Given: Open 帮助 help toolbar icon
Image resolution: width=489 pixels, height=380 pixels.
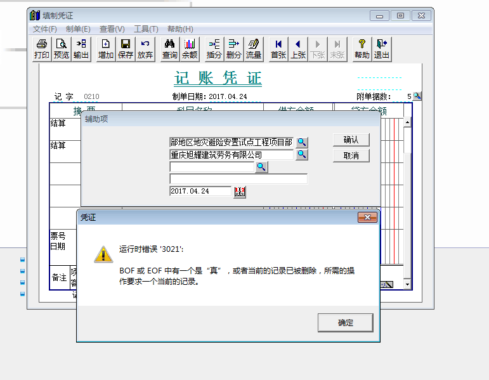Looking at the screenshot, I should [x=362, y=49].
